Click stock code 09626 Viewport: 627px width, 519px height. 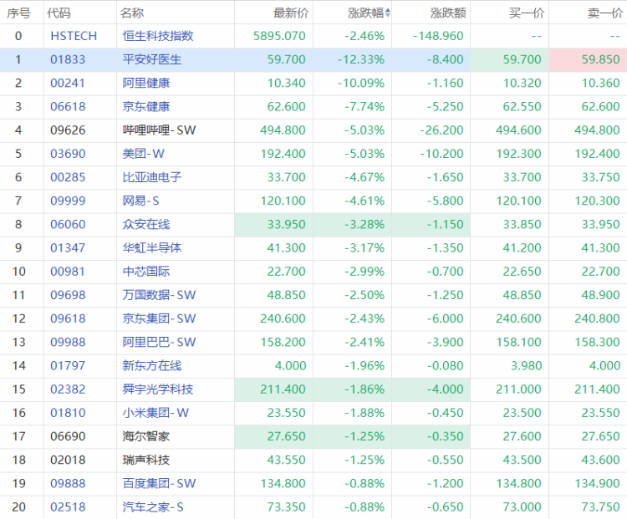(x=68, y=130)
